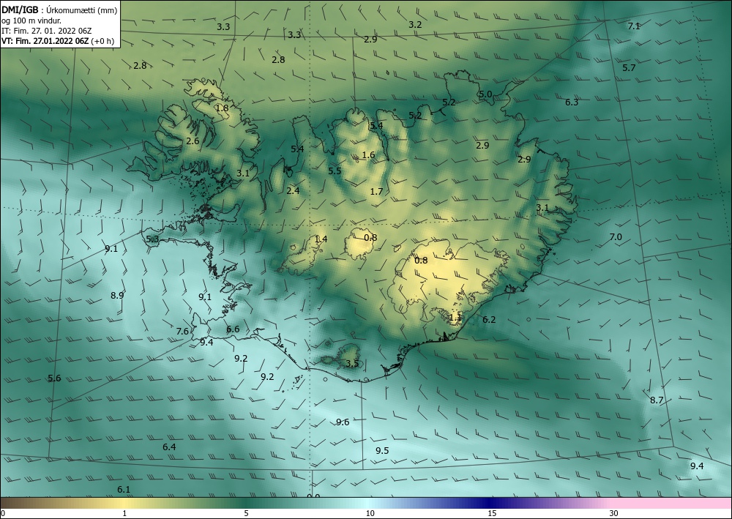The height and width of the screenshot is (519, 732).
Task: Click the 7.0 value on the map
Action: click(x=616, y=237)
